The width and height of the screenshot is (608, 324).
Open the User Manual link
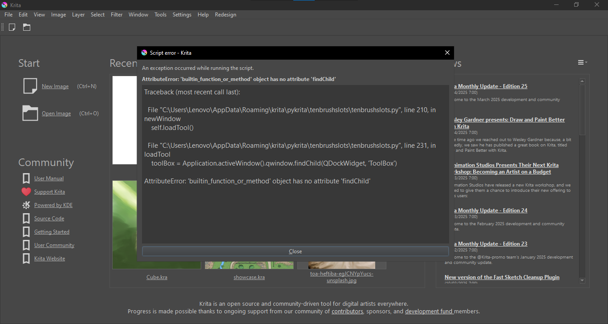tap(49, 178)
